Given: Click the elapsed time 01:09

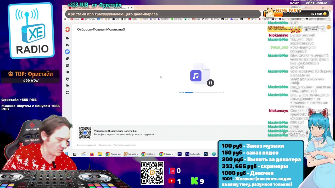Looking at the screenshot, I should pyautogui.click(x=181, y=92).
